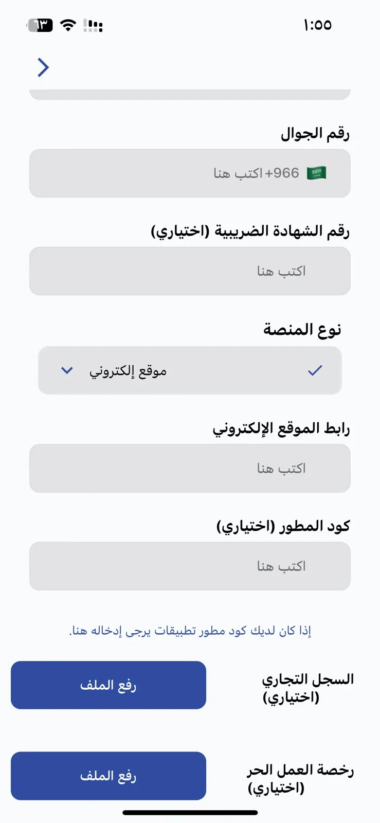Tap the Saudi flag country code icon
Screen dimensions: 380x823
pos(316,173)
